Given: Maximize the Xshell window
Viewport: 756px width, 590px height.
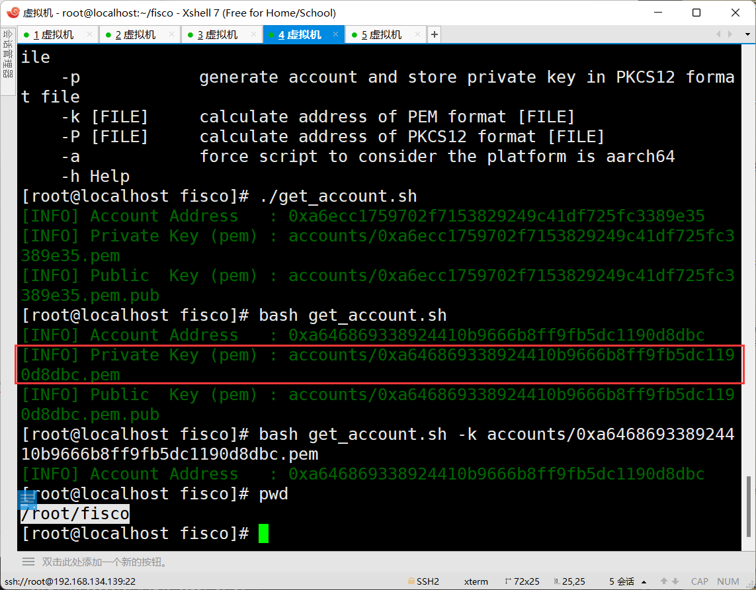Looking at the screenshot, I should tap(696, 13).
